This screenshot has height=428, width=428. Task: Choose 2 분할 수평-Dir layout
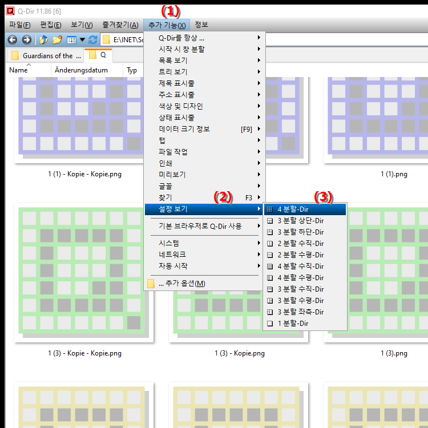[305, 255]
